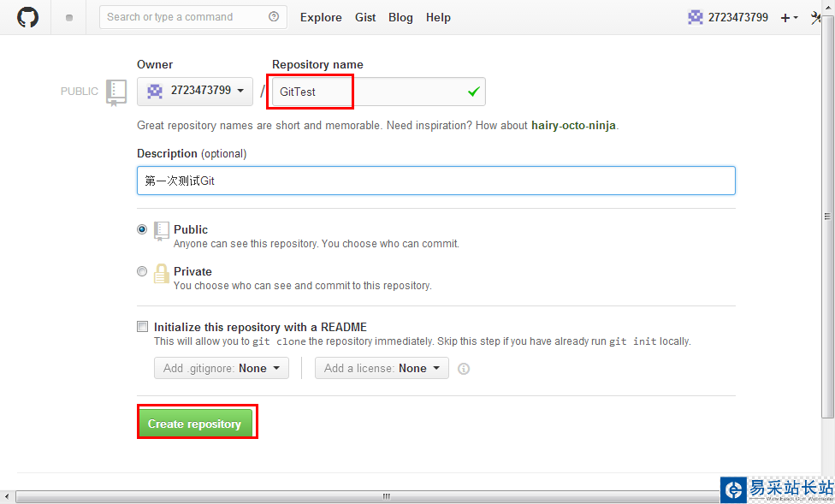
Task: Expand the Add .gitignore dropdown
Action: [x=222, y=368]
